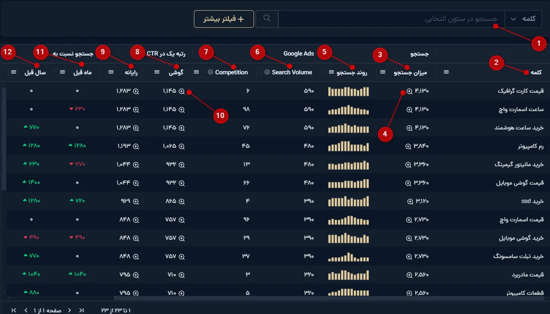Open the کلمه column selector dropdown
Viewport: 550px width, 314px height.
click(x=523, y=19)
